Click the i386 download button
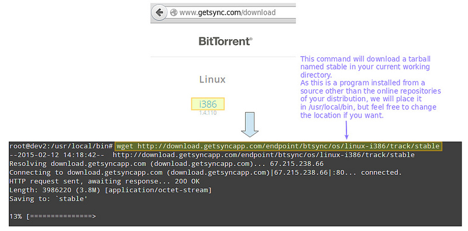Image resolution: width=468 pixels, height=231 pixels. tap(208, 104)
